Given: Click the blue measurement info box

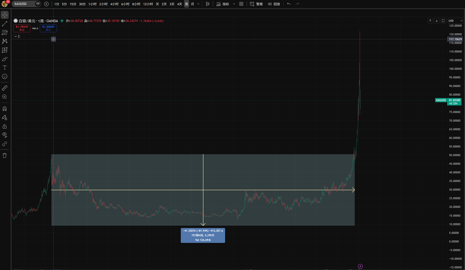Looking at the screenshot, I should (203, 235).
